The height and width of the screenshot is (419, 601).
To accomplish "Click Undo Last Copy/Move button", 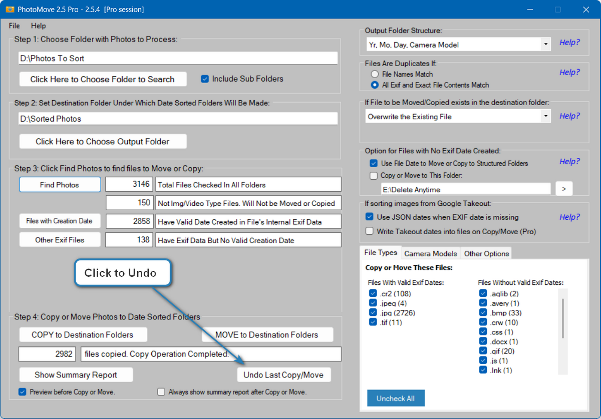I will pos(283,375).
